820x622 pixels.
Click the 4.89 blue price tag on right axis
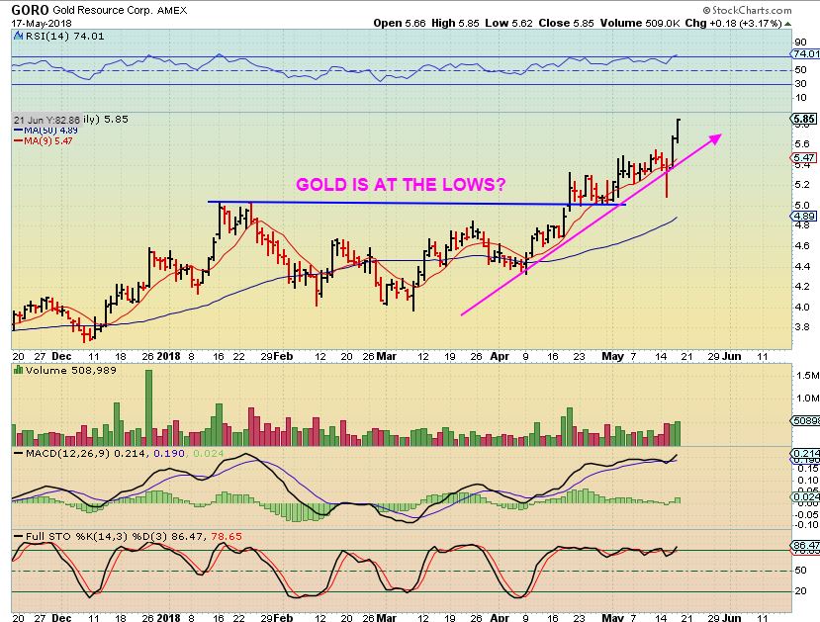[x=804, y=216]
